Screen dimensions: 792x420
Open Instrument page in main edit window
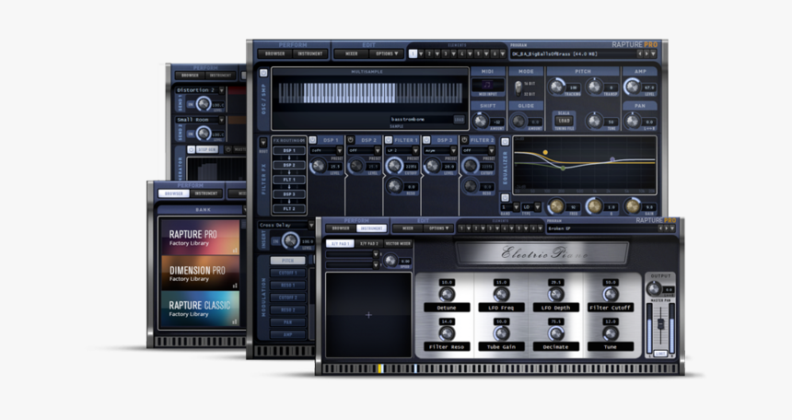point(310,53)
